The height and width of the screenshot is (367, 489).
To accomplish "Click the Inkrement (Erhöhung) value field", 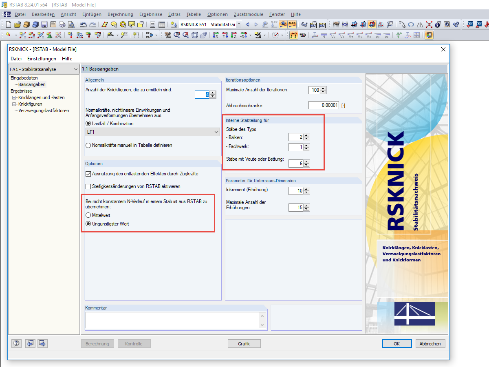I will tap(296, 190).
